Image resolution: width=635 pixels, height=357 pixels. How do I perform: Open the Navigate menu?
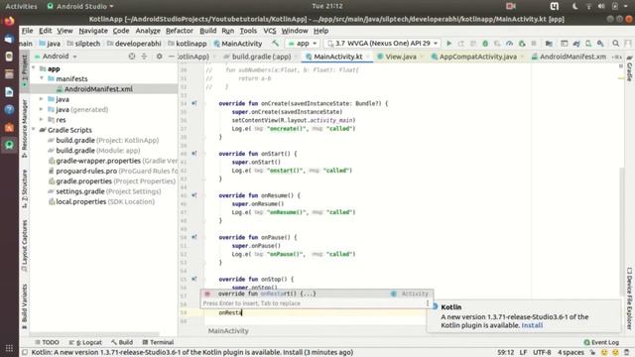93,31
